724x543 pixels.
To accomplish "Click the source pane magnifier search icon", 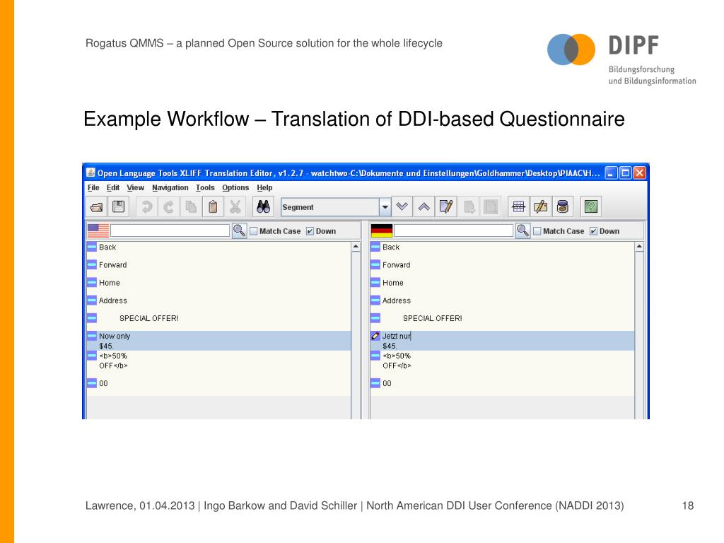I will coord(239,231).
